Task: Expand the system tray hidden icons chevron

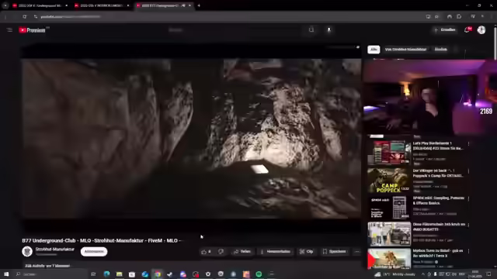Action: tap(422, 274)
